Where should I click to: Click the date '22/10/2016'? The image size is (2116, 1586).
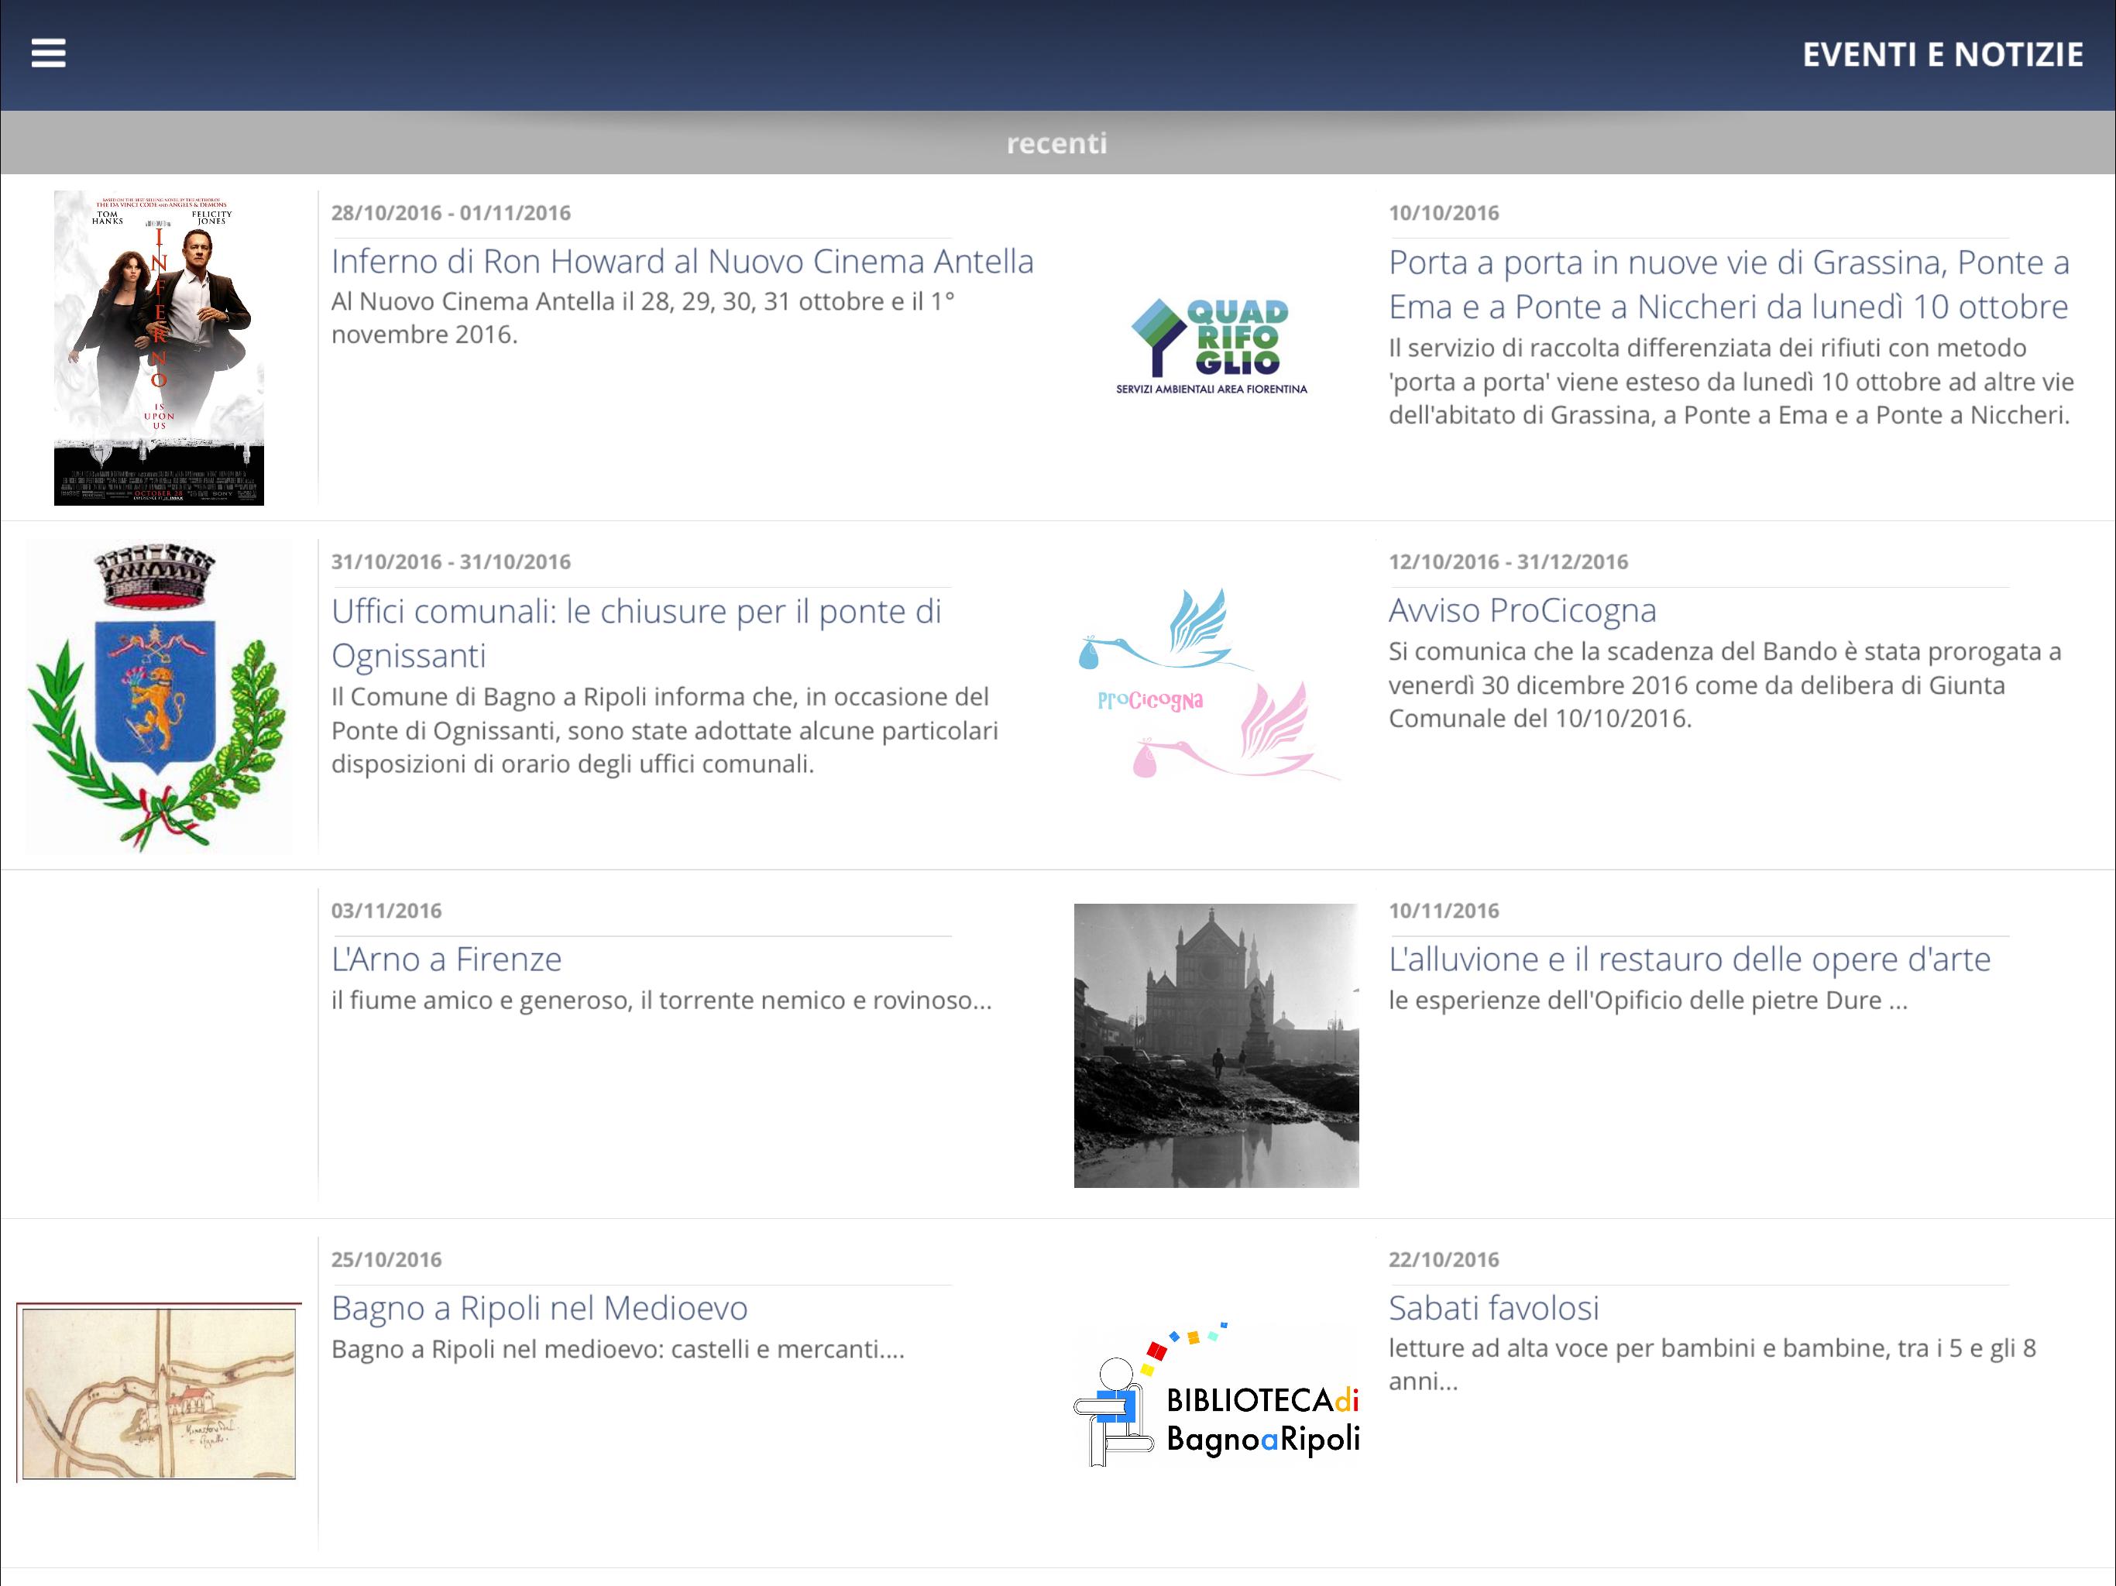[x=1444, y=1260]
